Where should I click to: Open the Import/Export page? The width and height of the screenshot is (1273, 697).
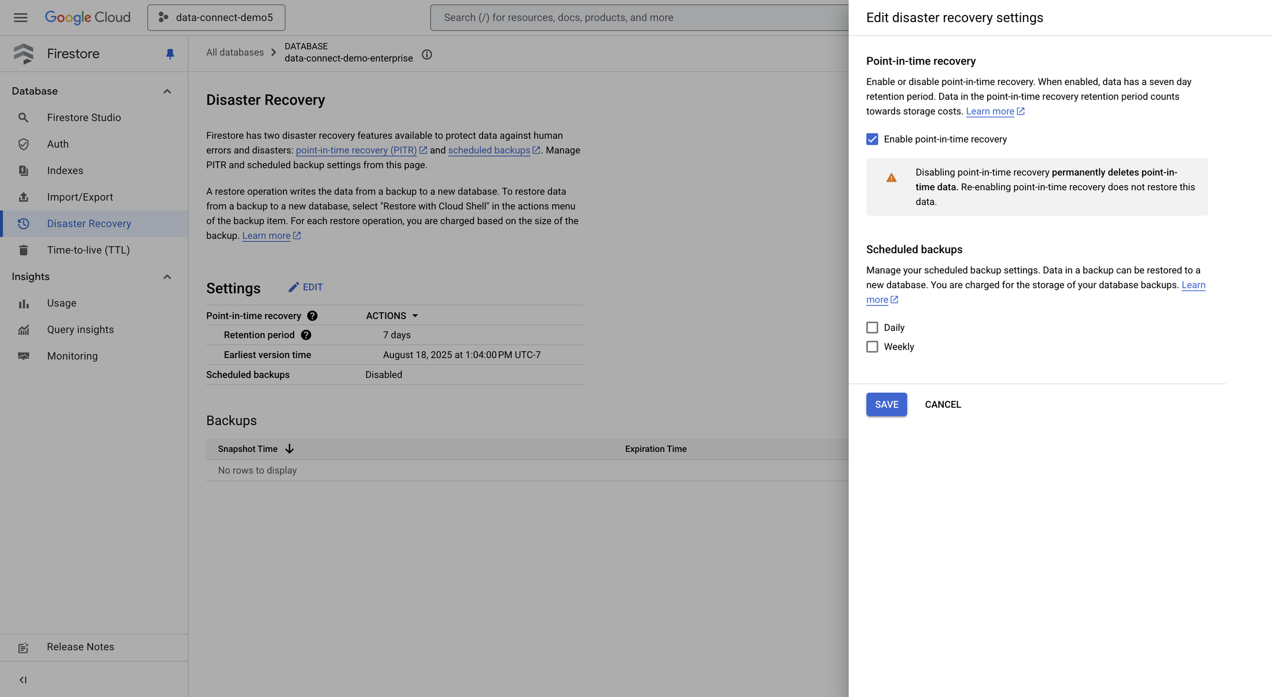tap(80, 197)
